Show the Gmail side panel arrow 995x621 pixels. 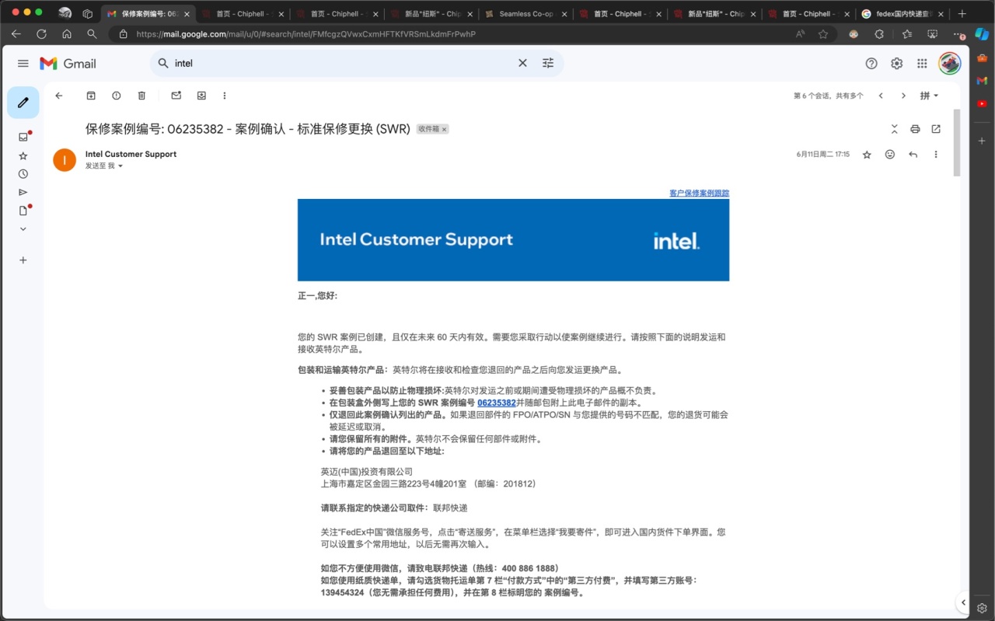(x=963, y=602)
